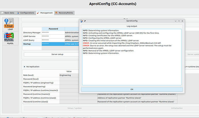
Task: Click the Role (local) row label
Action: click(41, 75)
